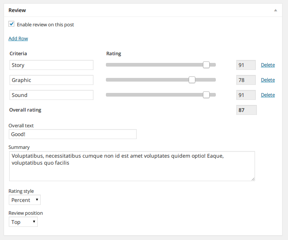Viewport: 288px width, 240px height.
Task: Click the Overall text input field
Action: click(x=73, y=134)
